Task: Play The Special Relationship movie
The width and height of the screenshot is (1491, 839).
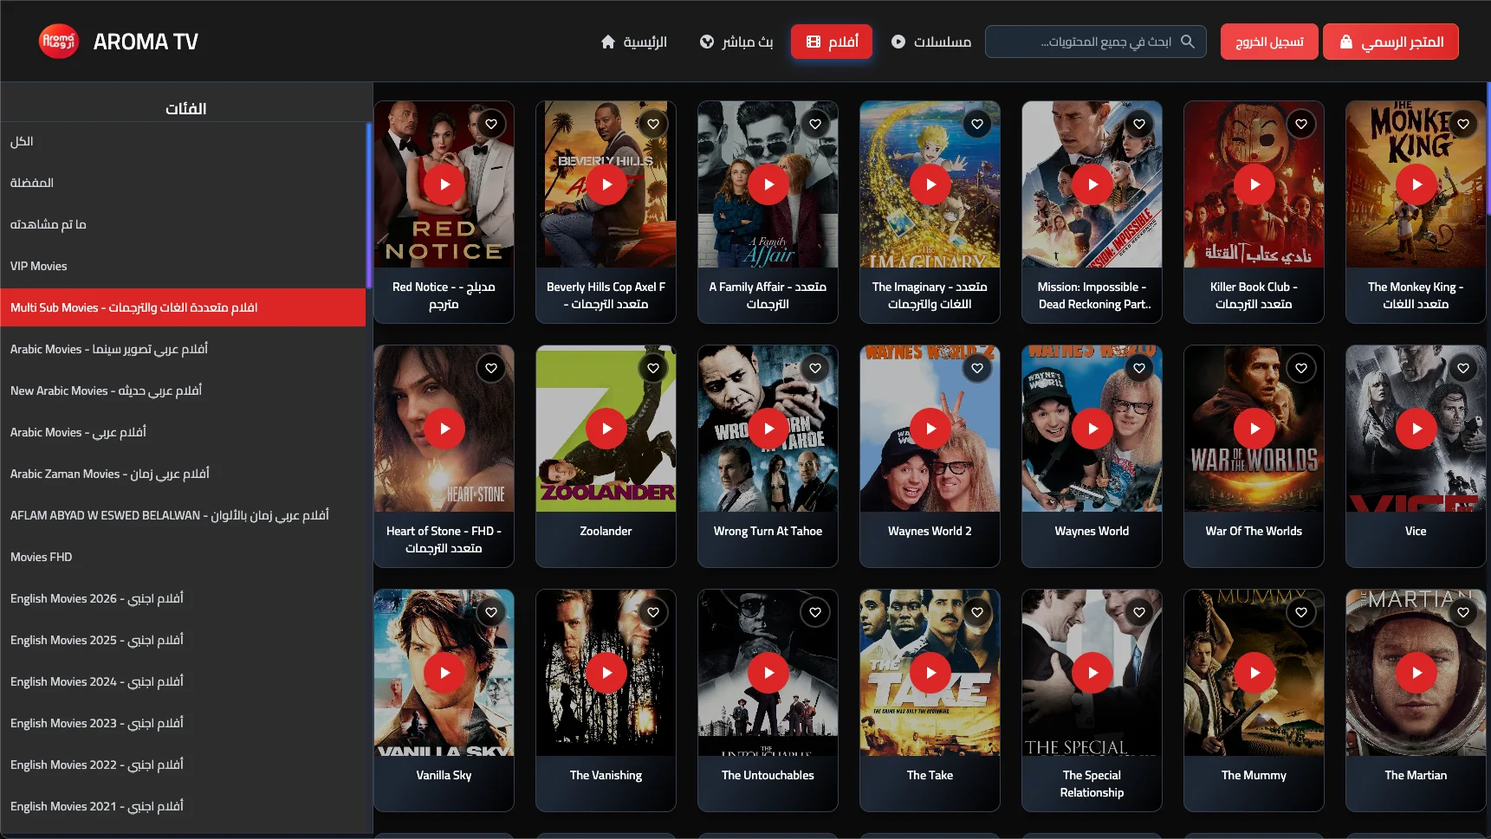Action: pyautogui.click(x=1092, y=673)
